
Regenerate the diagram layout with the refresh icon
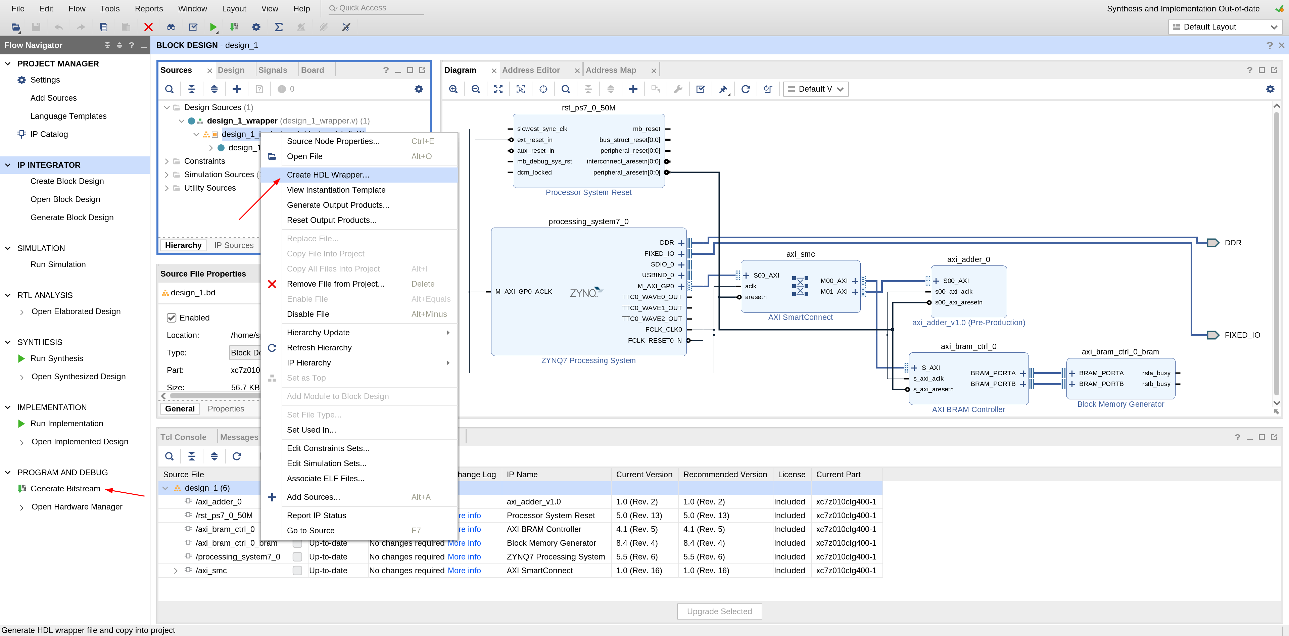[x=746, y=89]
